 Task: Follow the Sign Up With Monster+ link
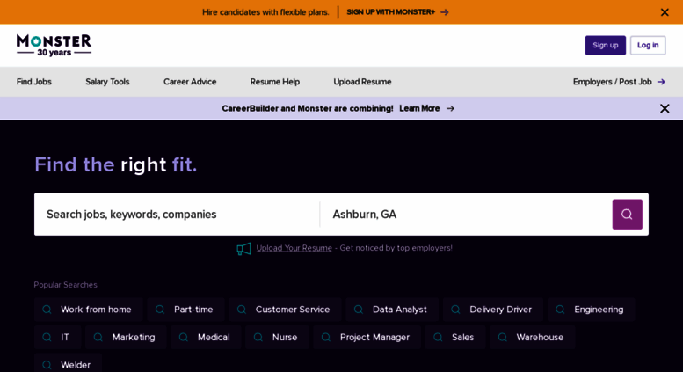click(397, 12)
